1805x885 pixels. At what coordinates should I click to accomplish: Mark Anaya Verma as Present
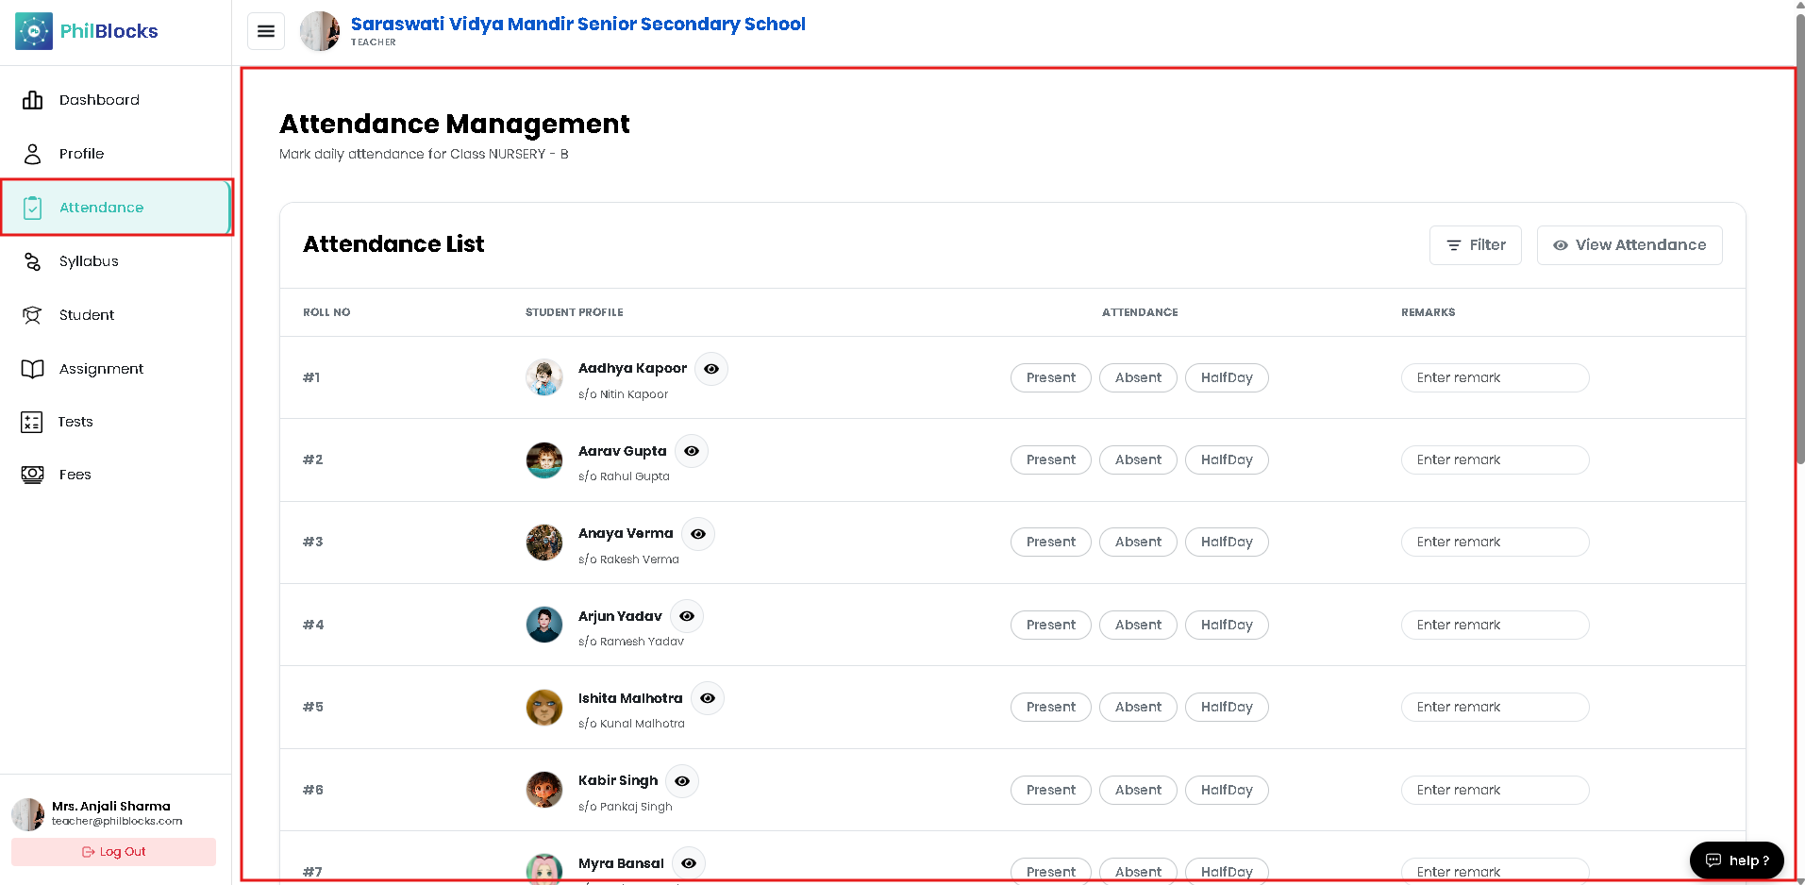coord(1051,542)
